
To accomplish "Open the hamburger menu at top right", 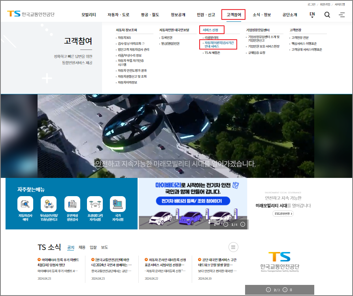I will coord(342,15).
